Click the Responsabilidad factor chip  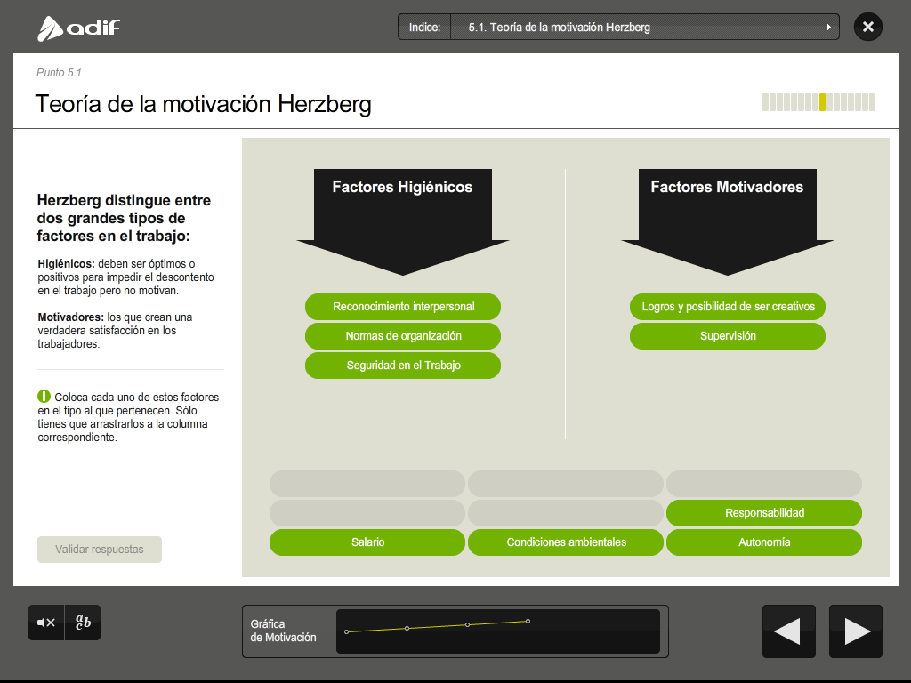pos(764,513)
